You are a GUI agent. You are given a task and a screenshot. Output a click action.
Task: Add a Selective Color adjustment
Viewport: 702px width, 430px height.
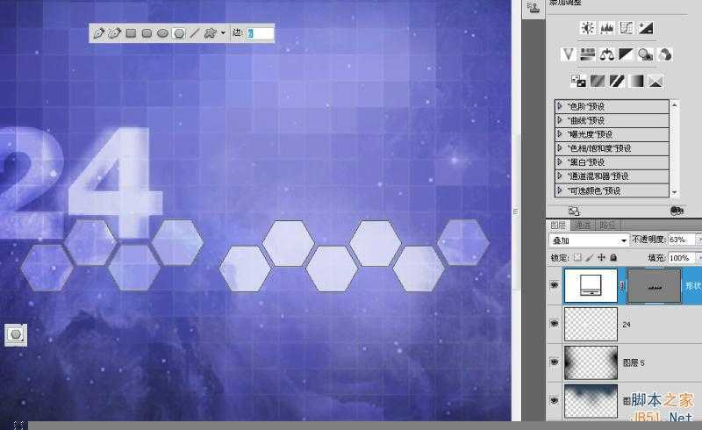click(x=655, y=81)
